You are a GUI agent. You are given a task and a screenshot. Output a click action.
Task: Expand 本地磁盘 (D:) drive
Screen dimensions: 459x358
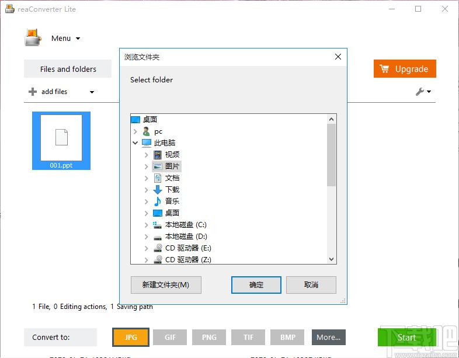[x=146, y=237]
